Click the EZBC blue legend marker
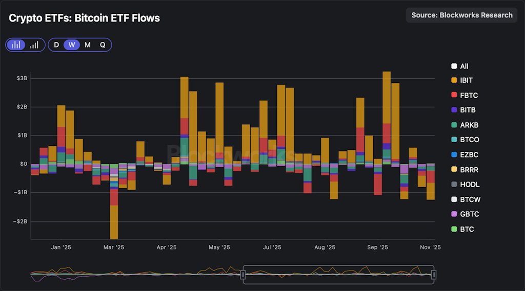This screenshot has width=525, height=291. 454,155
